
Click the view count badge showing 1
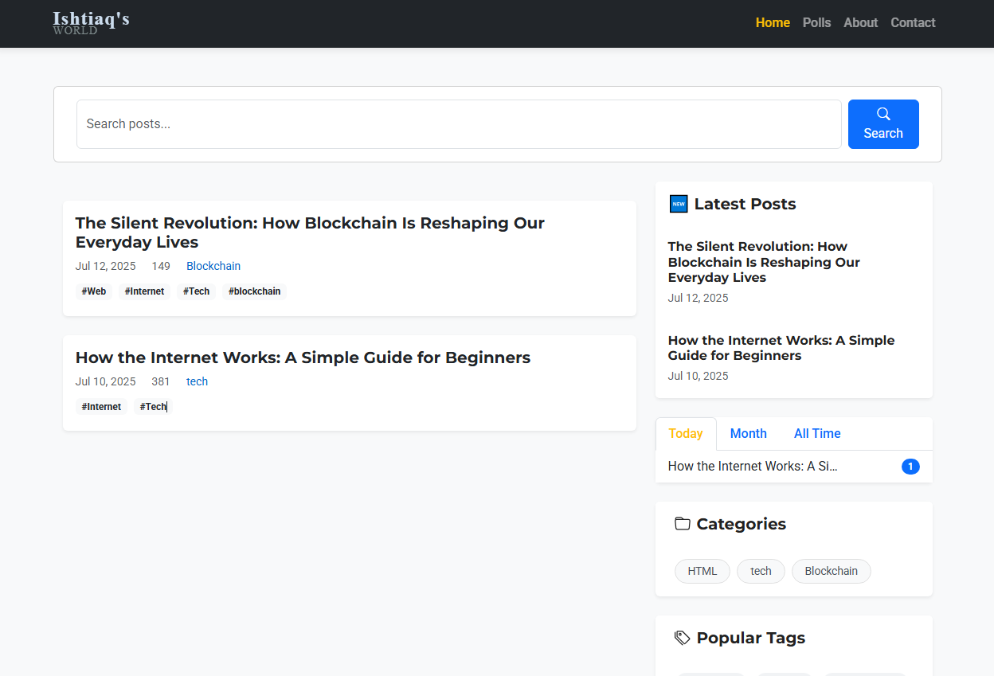click(x=910, y=467)
